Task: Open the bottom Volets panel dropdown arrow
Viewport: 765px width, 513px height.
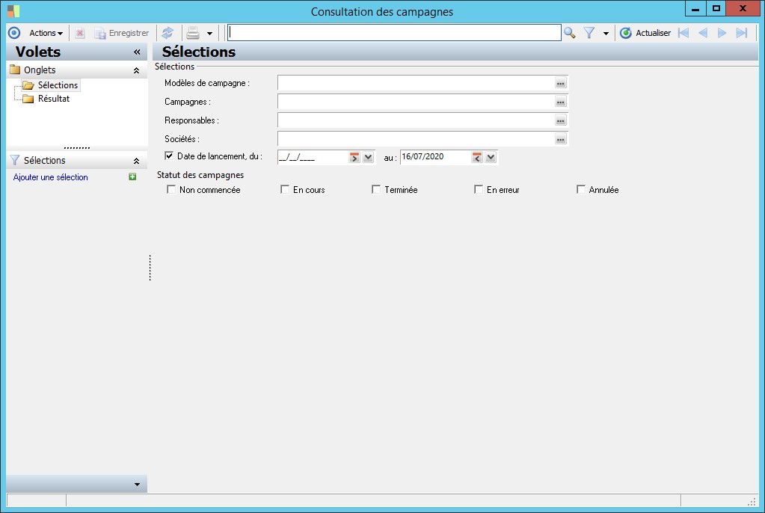Action: 137,484
